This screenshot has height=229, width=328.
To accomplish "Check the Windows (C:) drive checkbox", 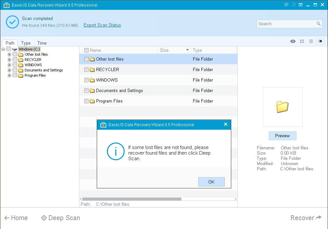I will point(9,49).
